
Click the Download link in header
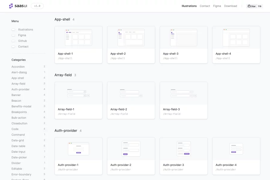(230, 6)
